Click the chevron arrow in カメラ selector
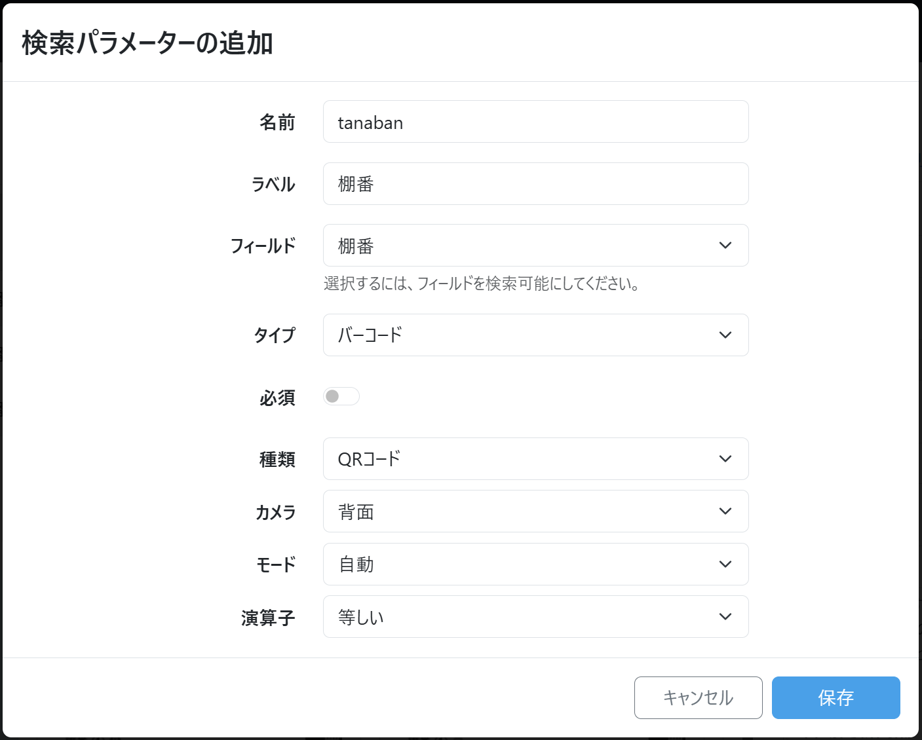 pyautogui.click(x=725, y=511)
